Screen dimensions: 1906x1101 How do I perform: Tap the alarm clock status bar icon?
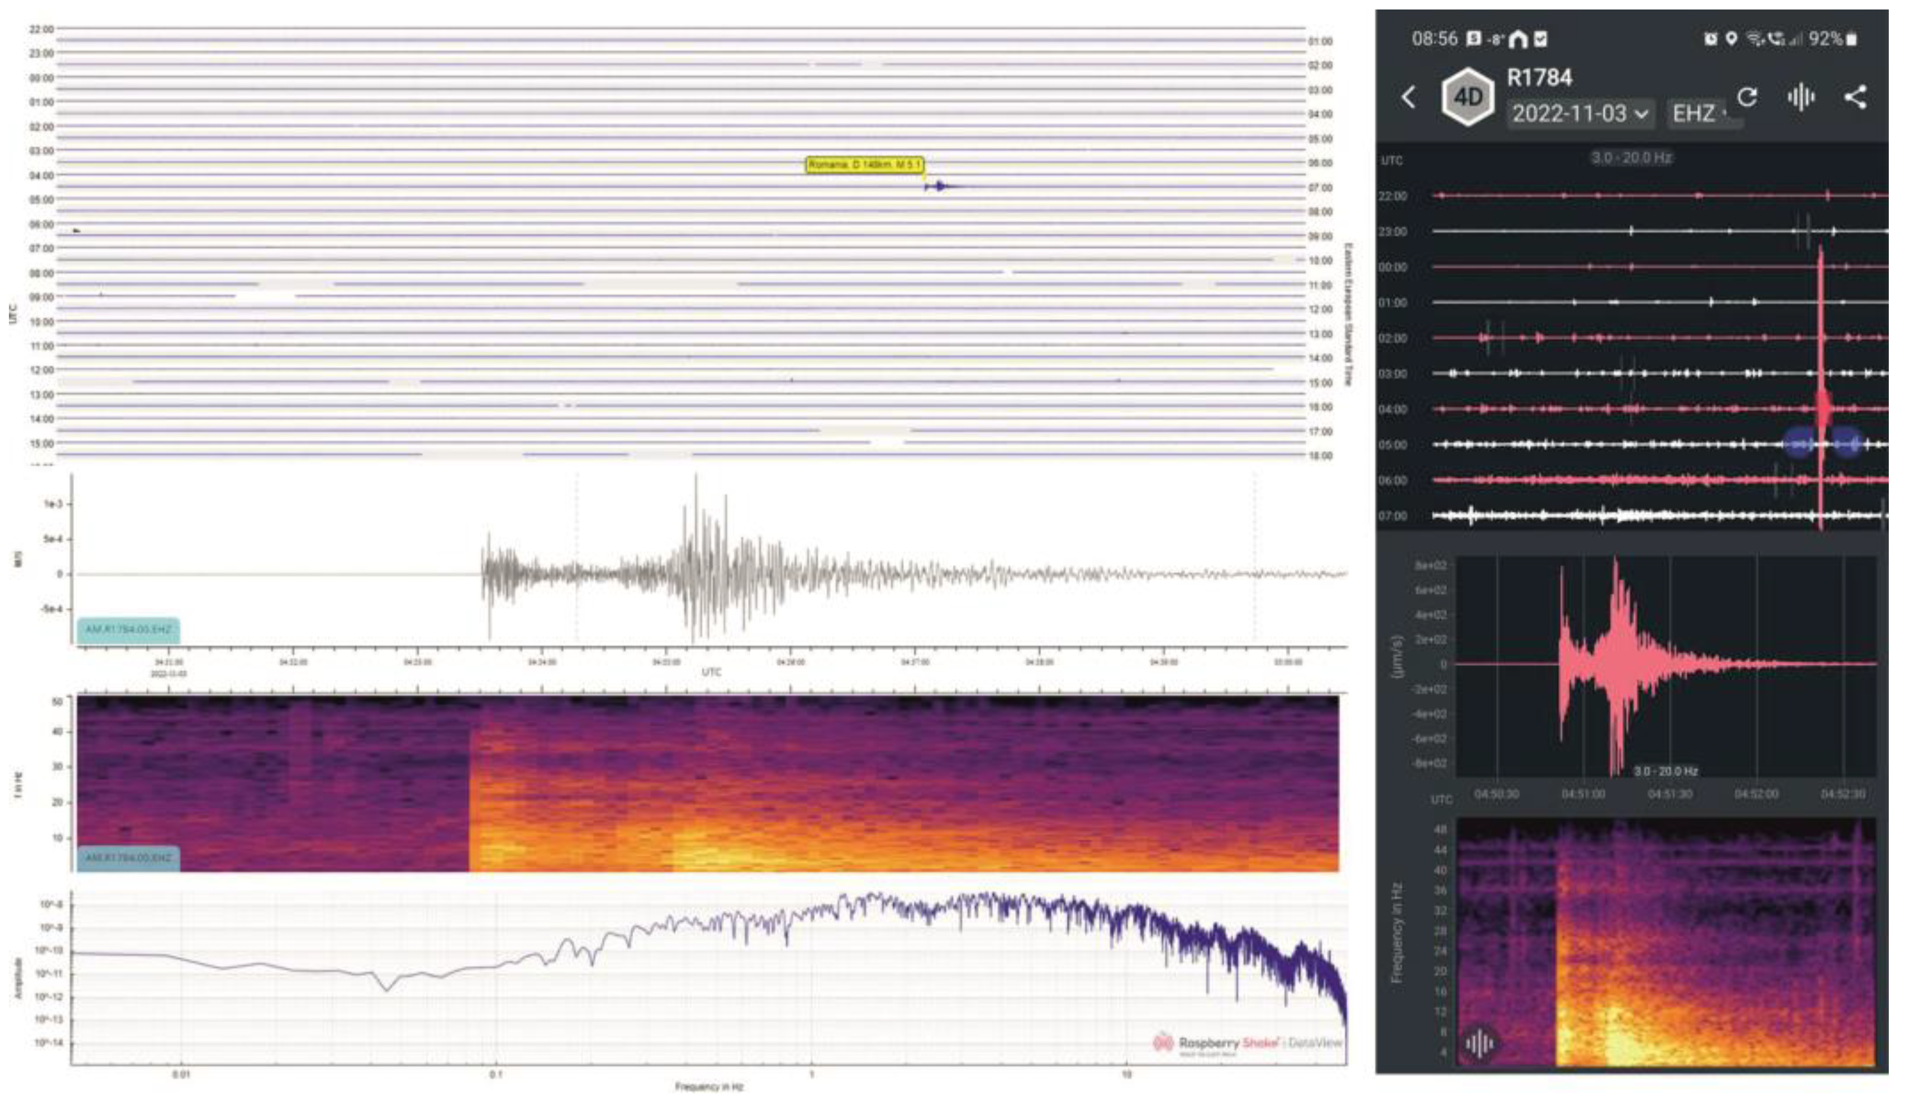pos(1710,39)
